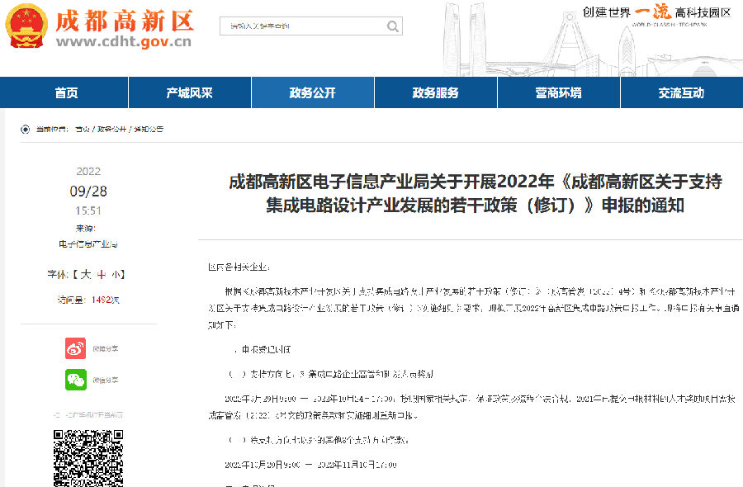Image resolution: width=743 pixels, height=487 pixels.
Task: Switch to the 交流互动 tab
Action: click(x=681, y=93)
